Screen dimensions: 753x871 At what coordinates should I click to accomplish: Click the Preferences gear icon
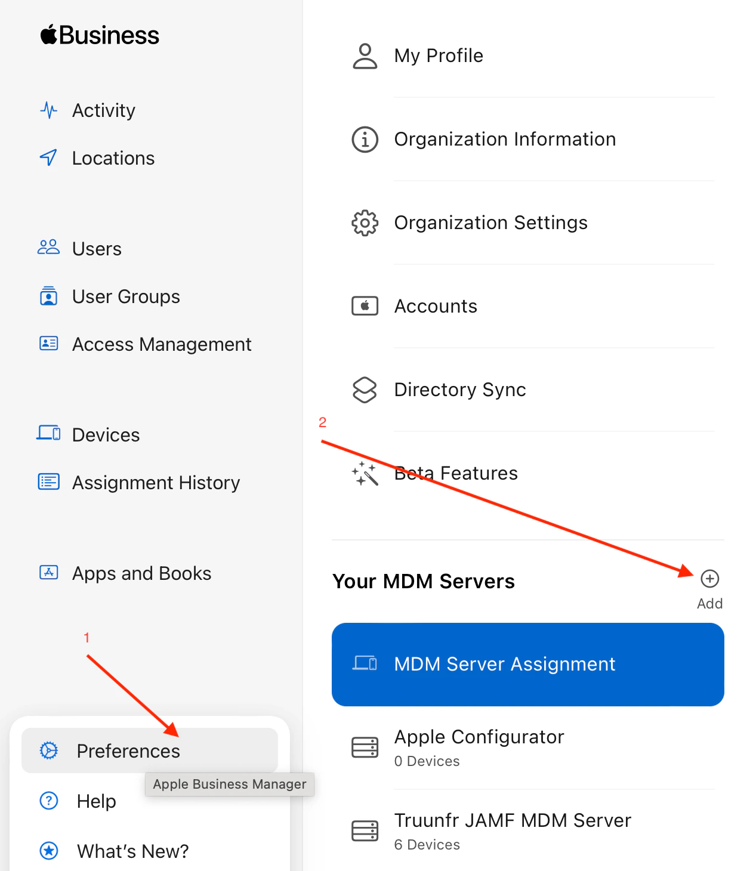click(x=48, y=750)
